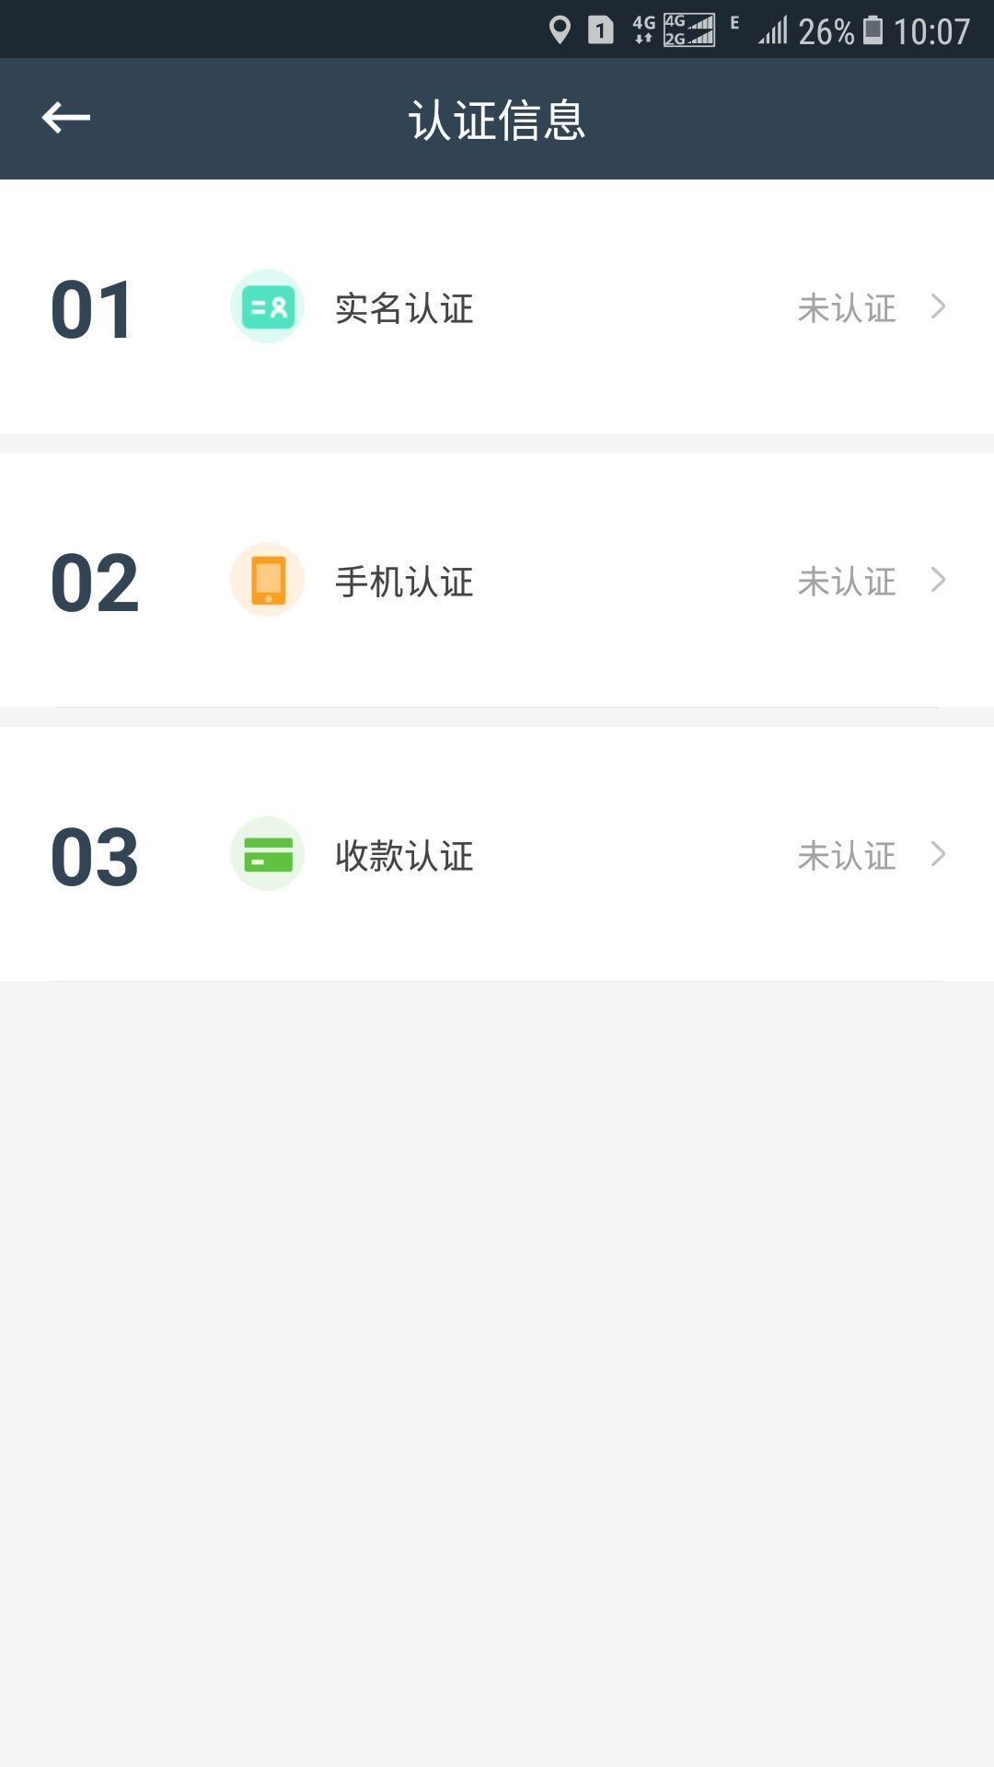This screenshot has width=994, height=1767.
Task: Tap the location pin status icon
Action: click(560, 30)
